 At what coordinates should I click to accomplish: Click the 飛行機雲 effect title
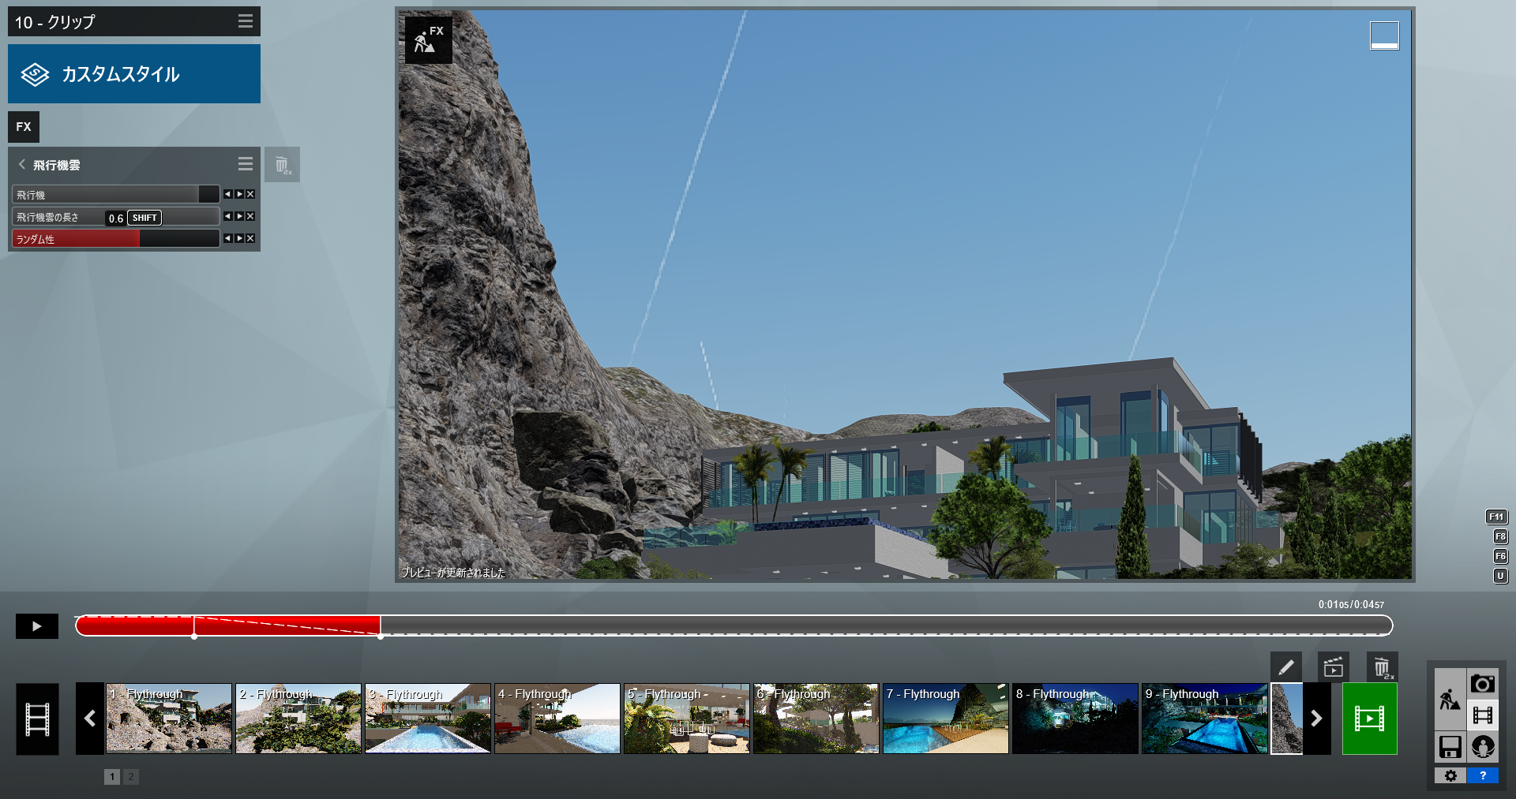57,165
